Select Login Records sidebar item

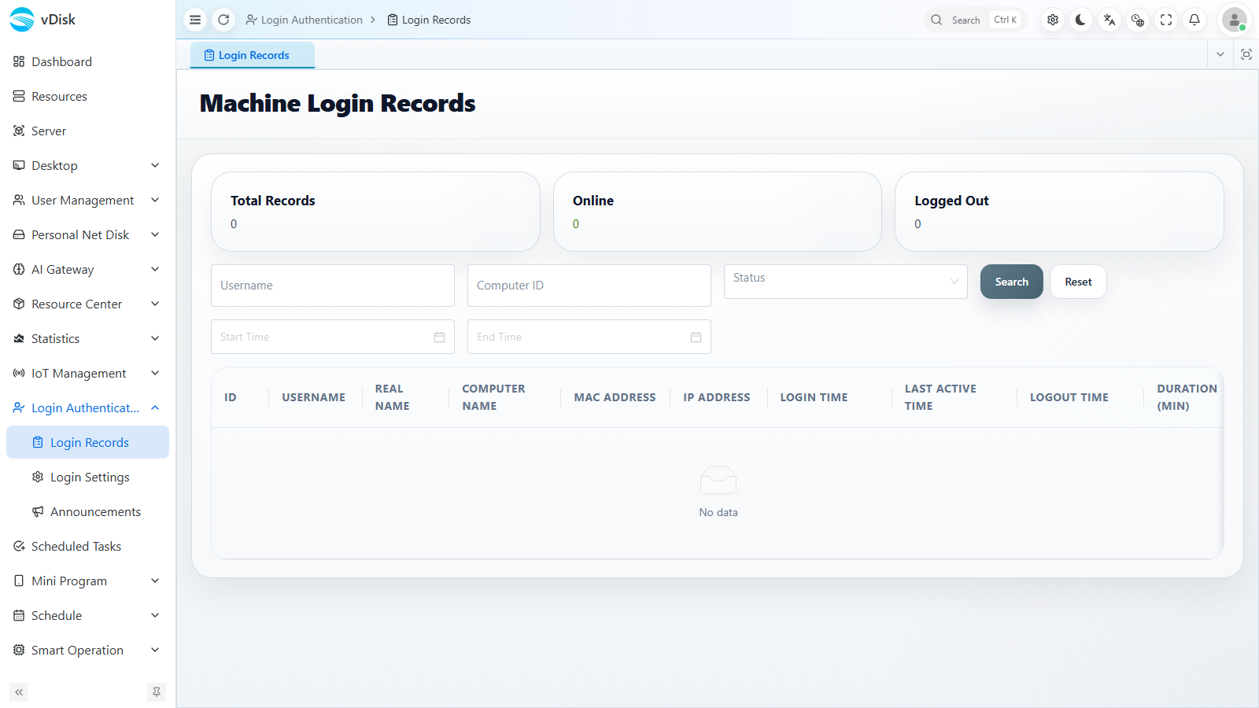point(87,442)
